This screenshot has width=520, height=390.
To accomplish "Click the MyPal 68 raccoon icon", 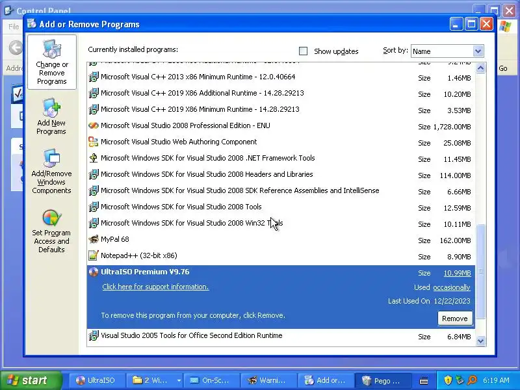I will pyautogui.click(x=94, y=239).
